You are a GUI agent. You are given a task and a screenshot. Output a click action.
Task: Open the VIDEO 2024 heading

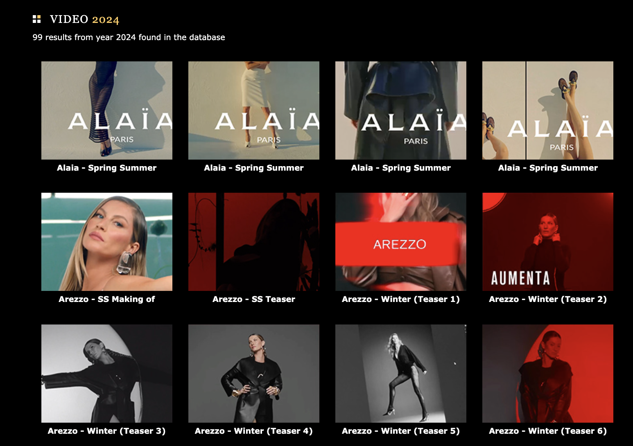click(84, 19)
